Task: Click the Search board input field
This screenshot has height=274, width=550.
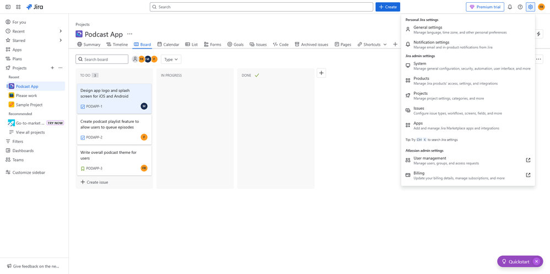Action: 105,59
